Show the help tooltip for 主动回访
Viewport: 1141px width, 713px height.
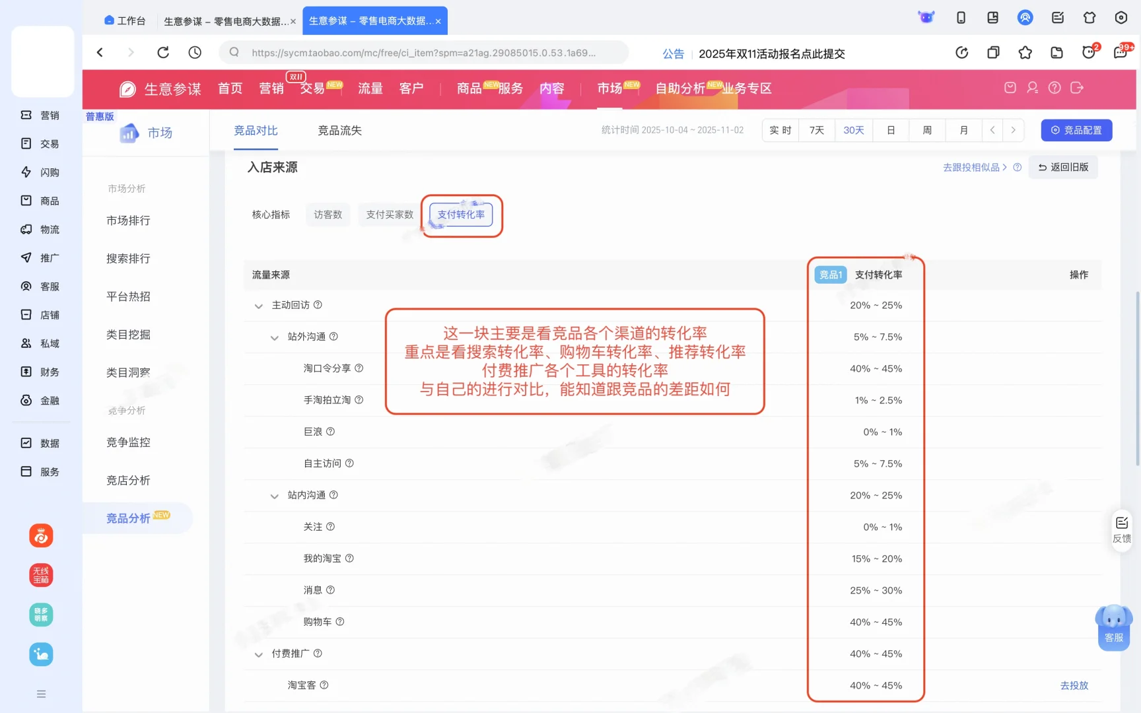click(318, 305)
